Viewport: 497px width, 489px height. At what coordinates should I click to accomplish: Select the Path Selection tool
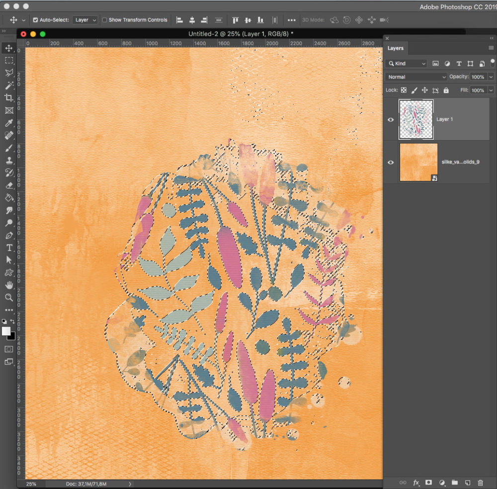(9, 260)
